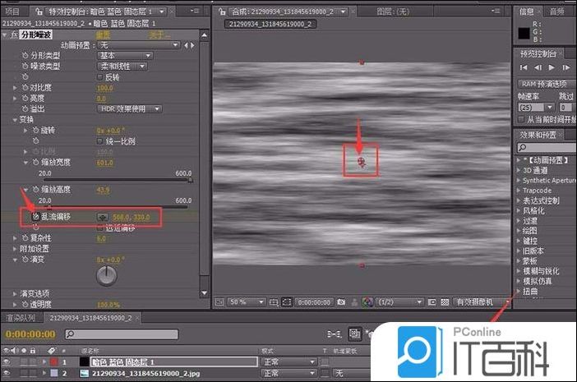Screen dimensions: 577x382
Task: Toggle the 统一比例 checkbox
Action: coord(99,141)
